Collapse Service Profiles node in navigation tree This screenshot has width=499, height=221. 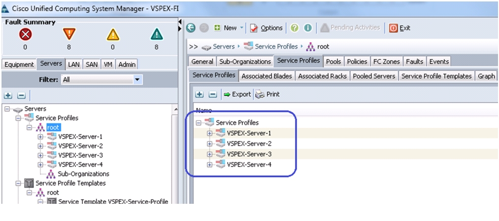(18, 118)
